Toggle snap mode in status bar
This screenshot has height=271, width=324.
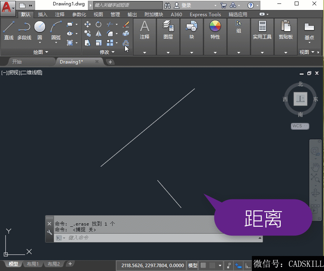click(x=212, y=266)
